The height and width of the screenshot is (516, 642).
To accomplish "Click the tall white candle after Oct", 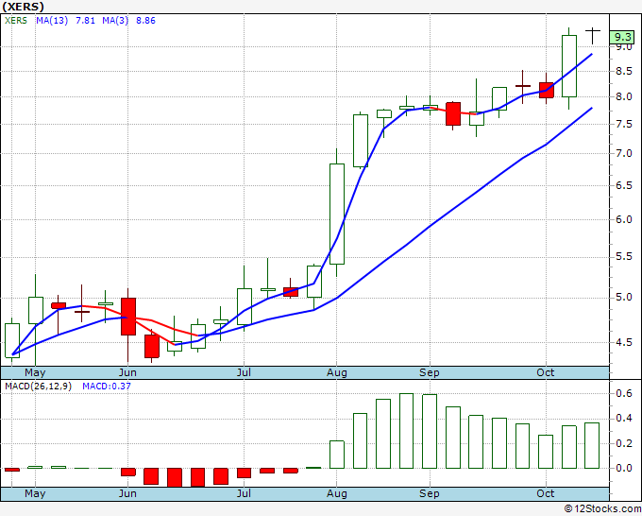I will point(569,66).
